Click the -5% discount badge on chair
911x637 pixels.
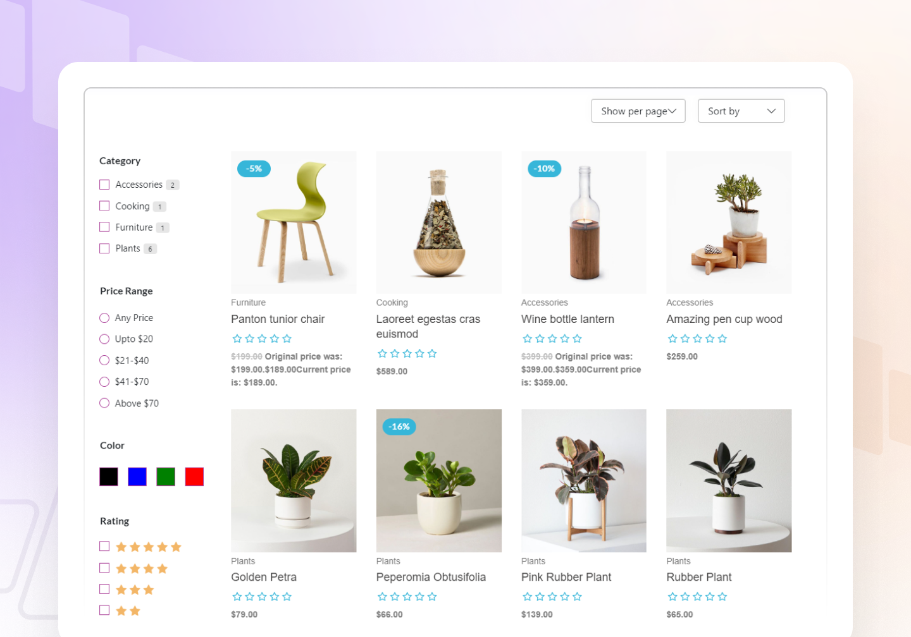[x=254, y=169]
